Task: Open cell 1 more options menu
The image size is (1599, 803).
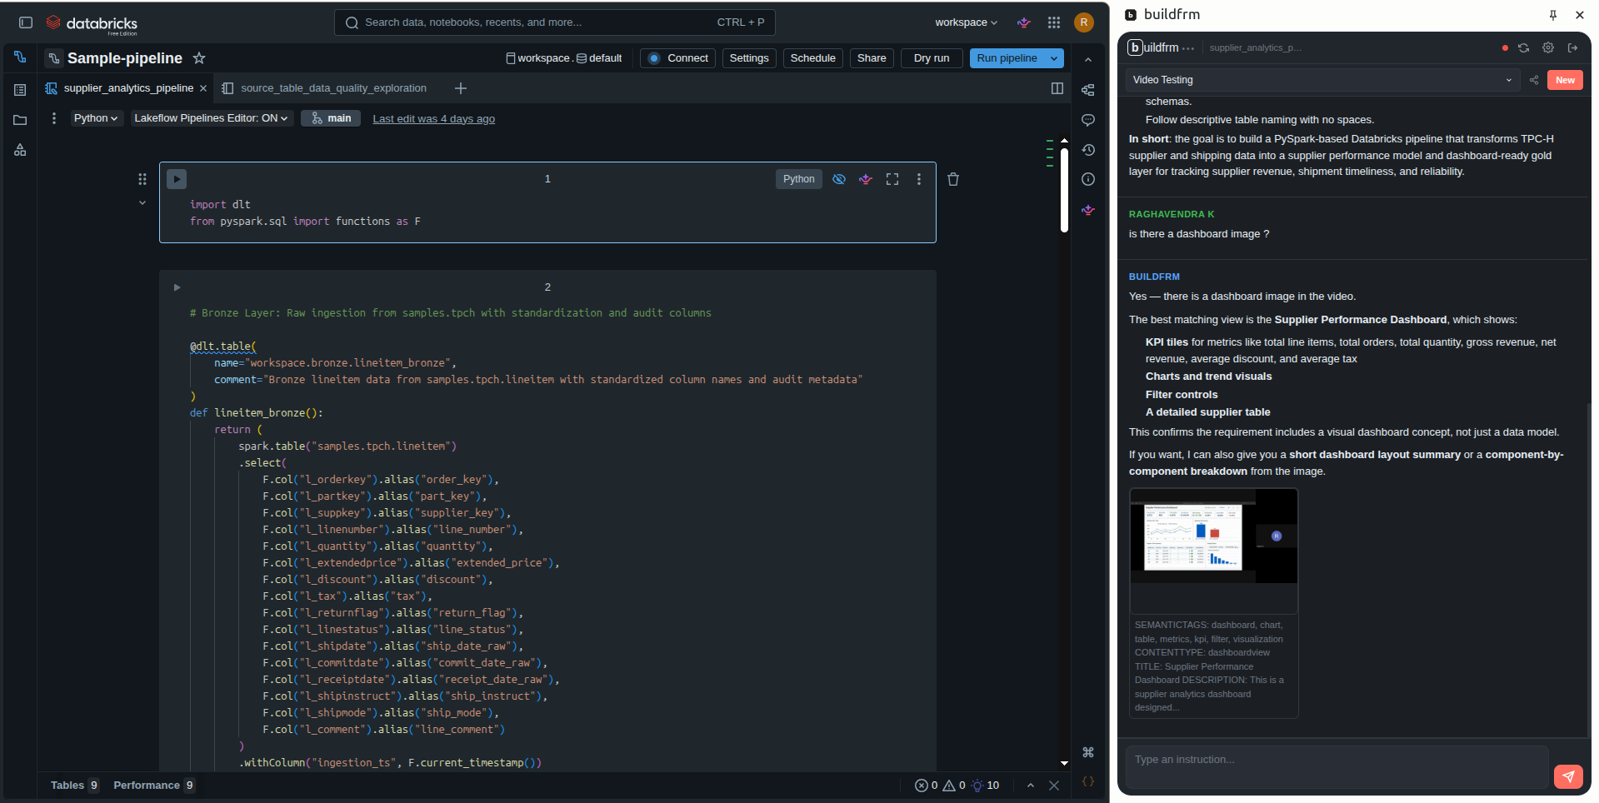Action: 919,179
